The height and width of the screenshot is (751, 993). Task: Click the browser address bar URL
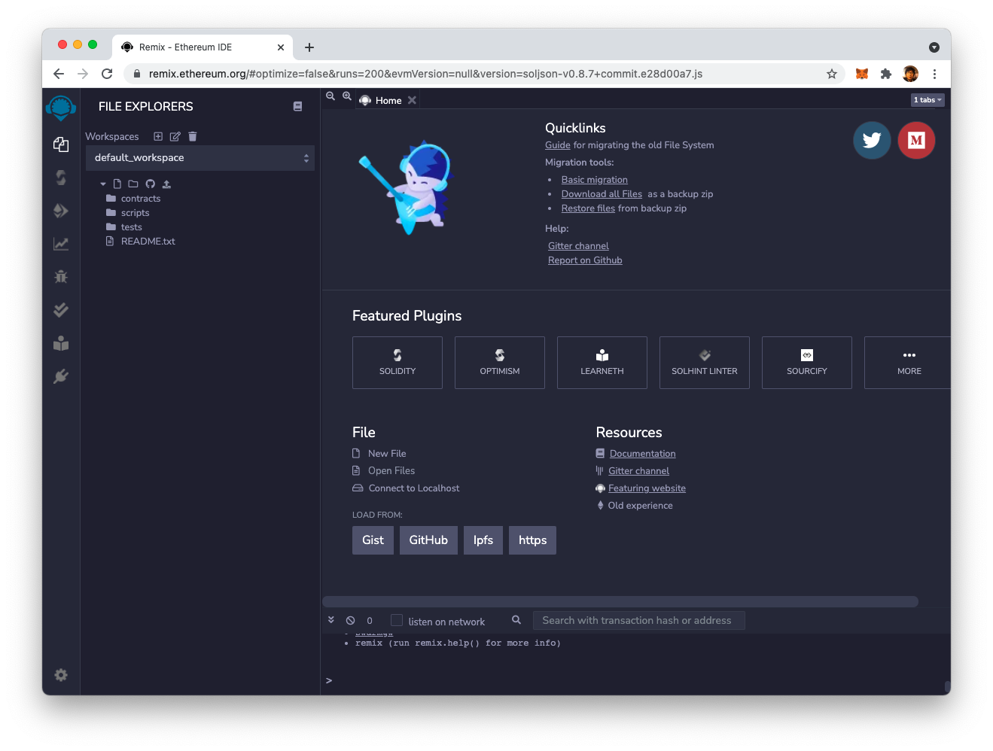[x=425, y=74]
